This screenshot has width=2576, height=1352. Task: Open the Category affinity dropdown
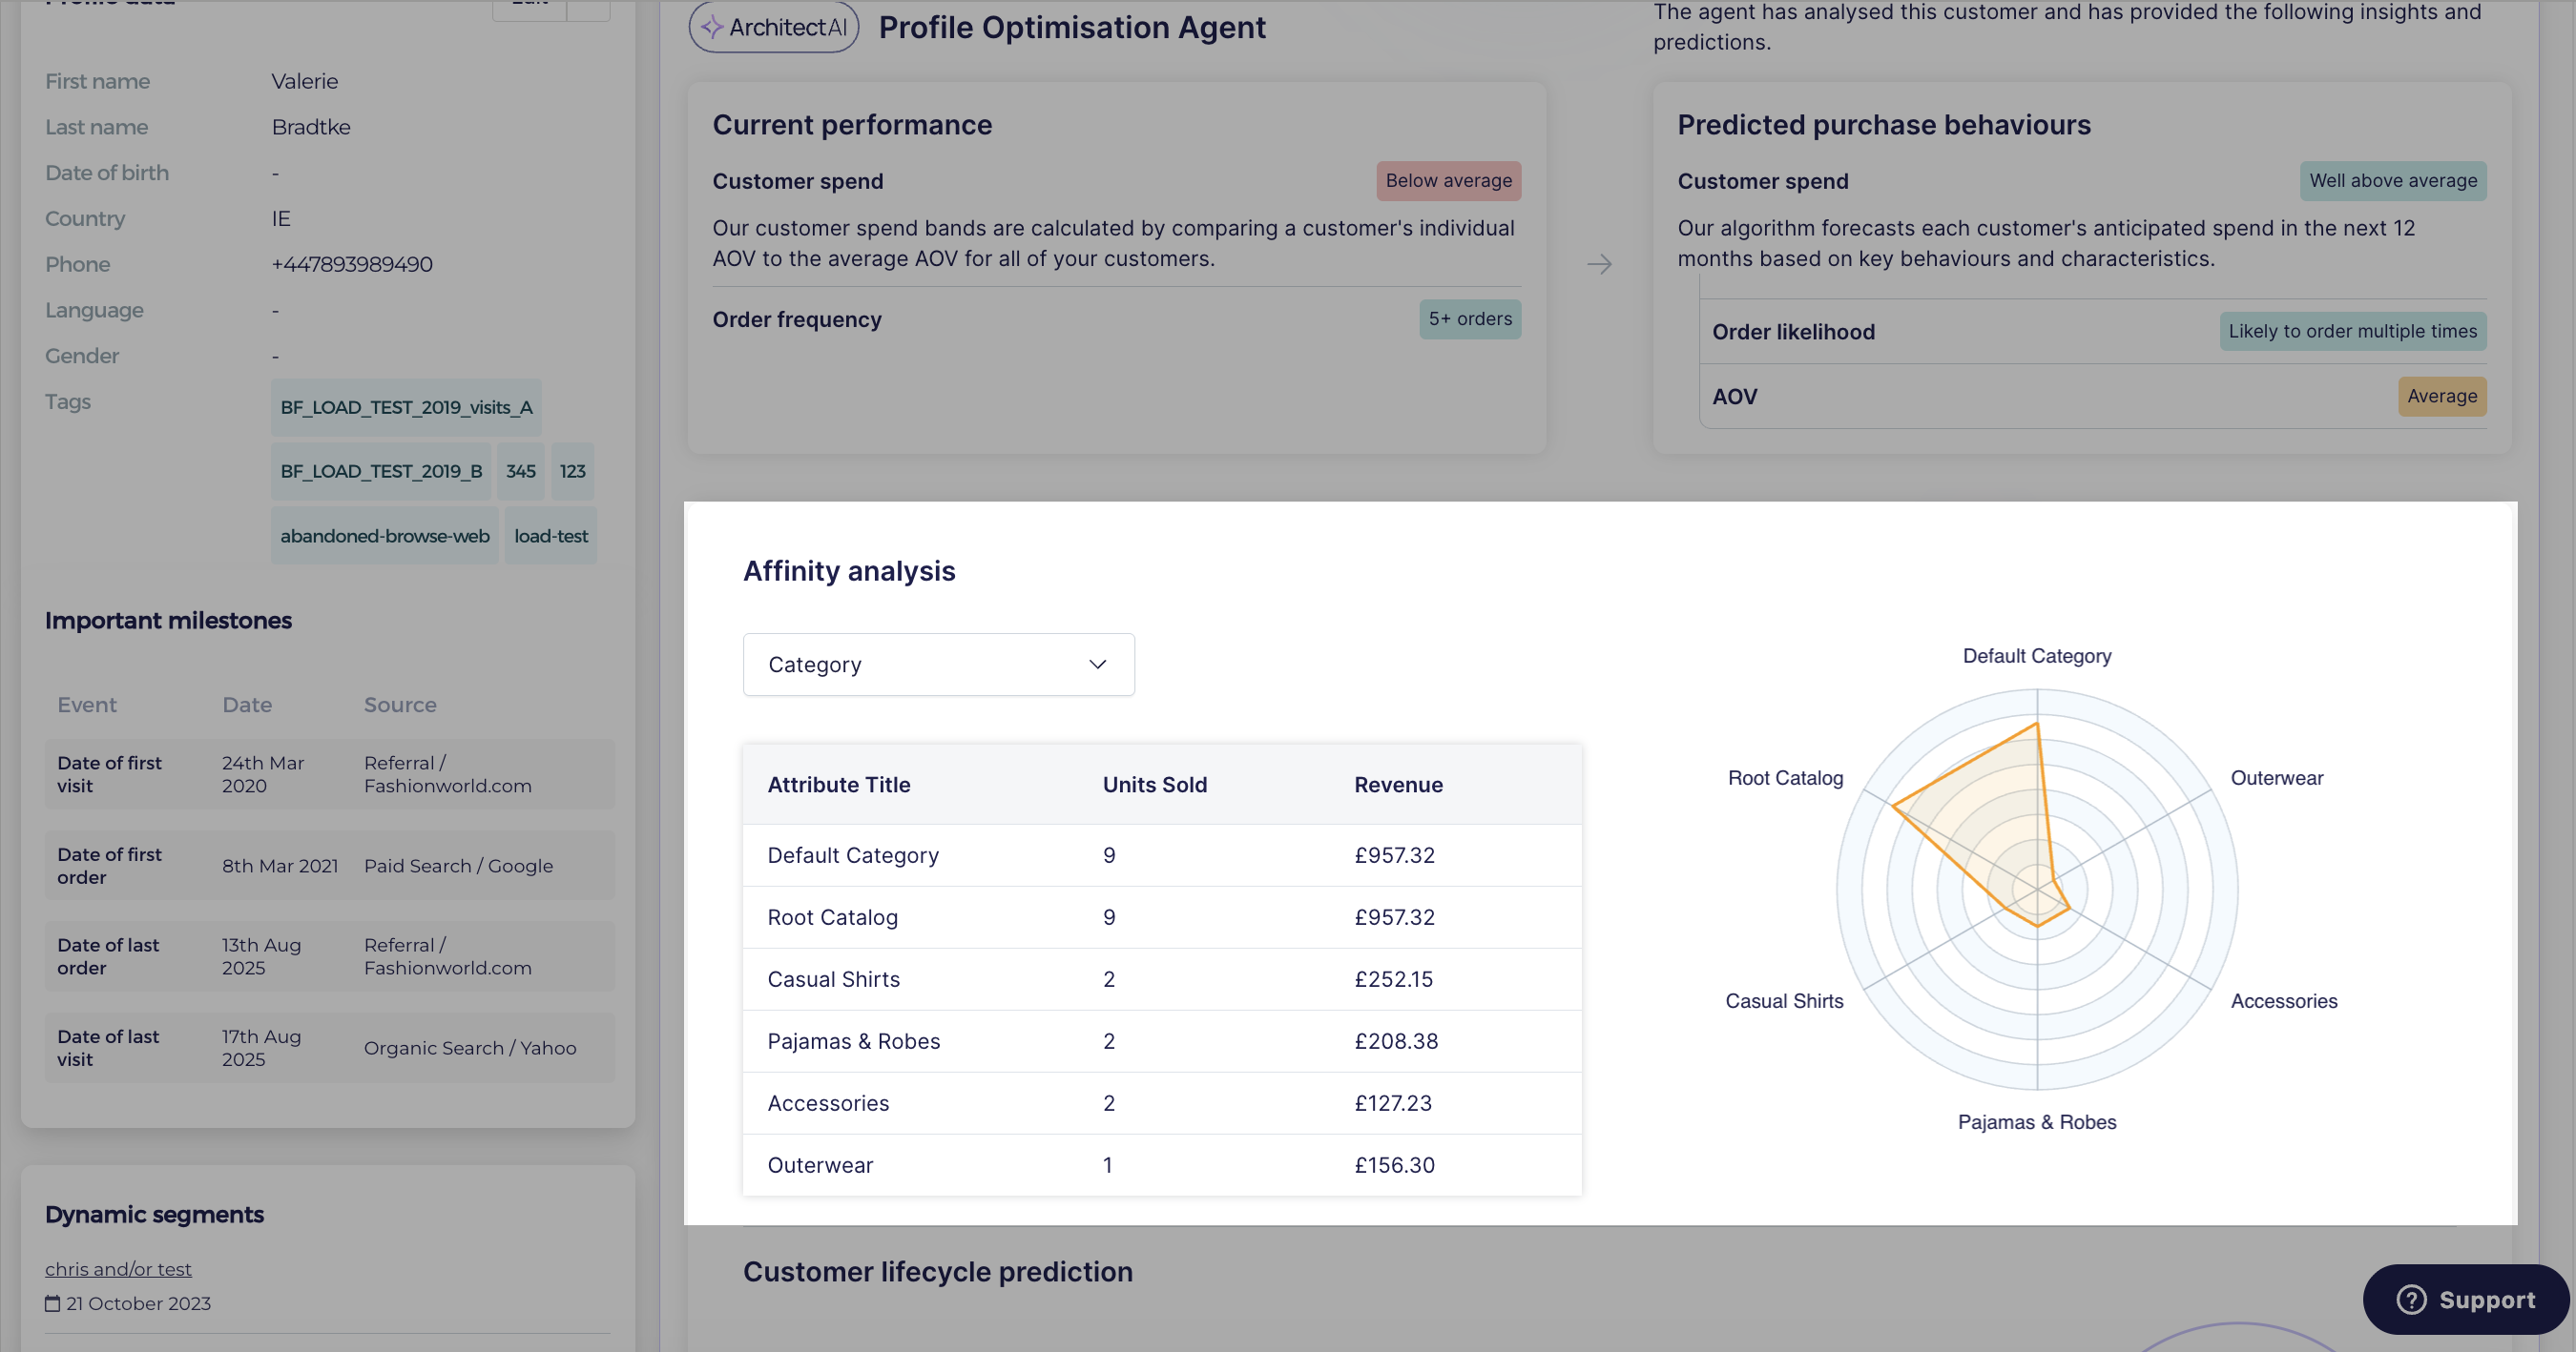(938, 665)
